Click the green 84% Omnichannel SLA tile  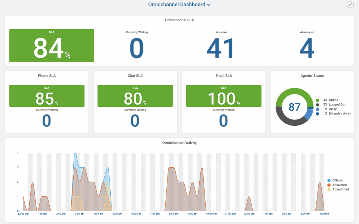point(52,46)
